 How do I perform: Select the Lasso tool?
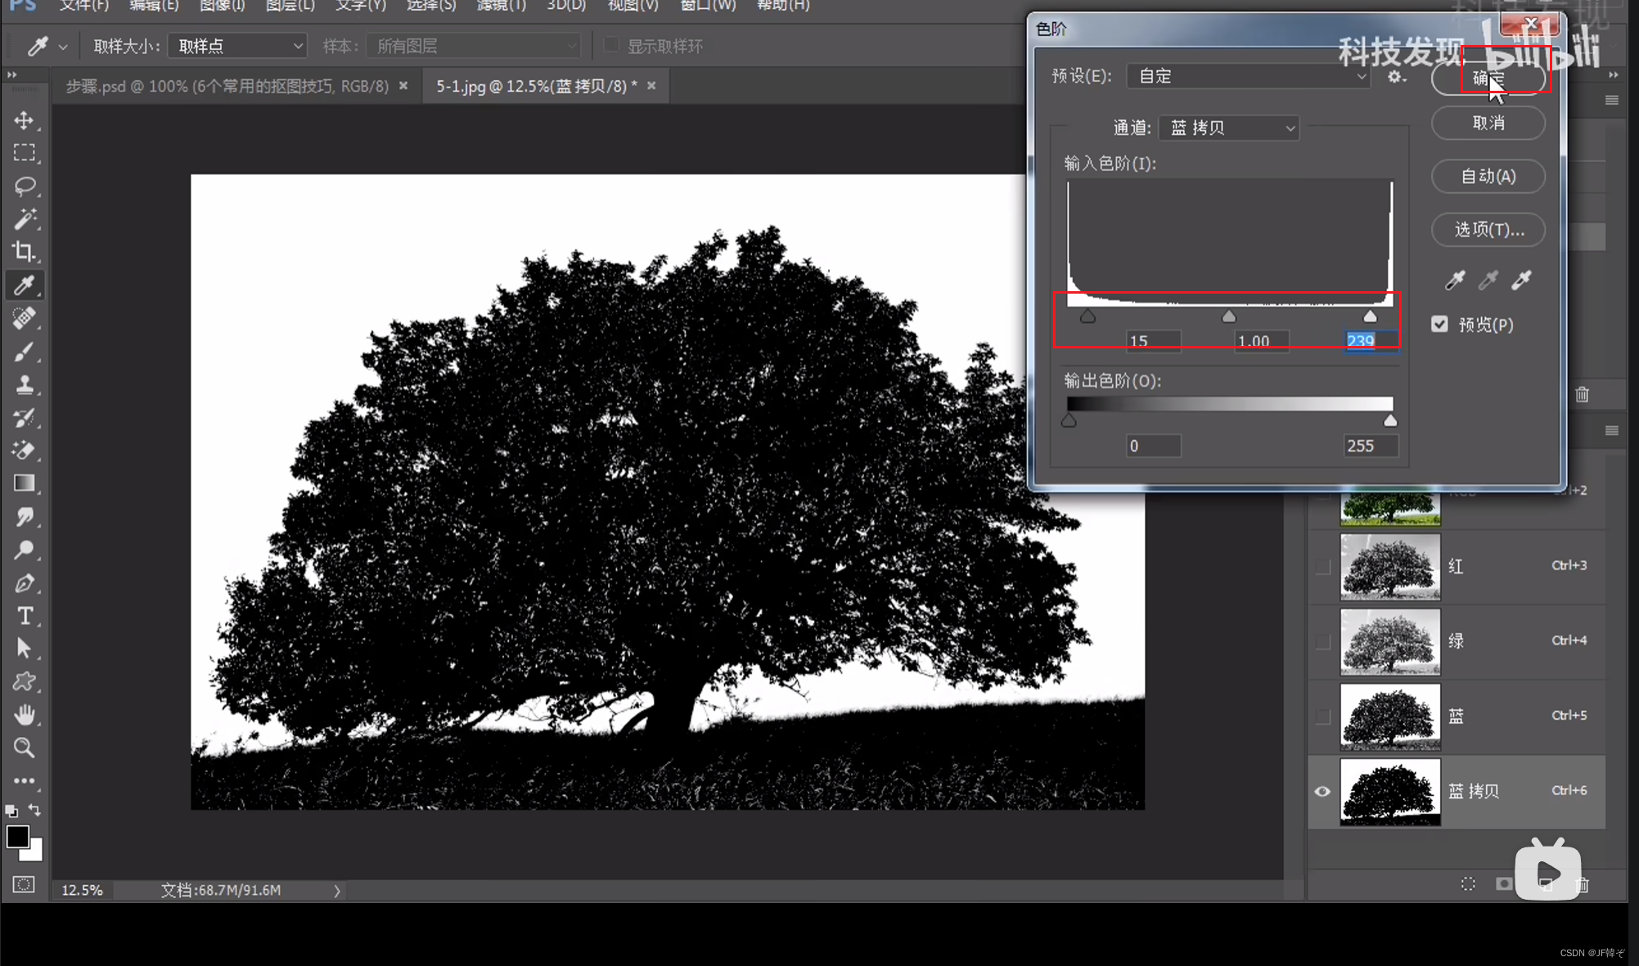[x=24, y=186]
